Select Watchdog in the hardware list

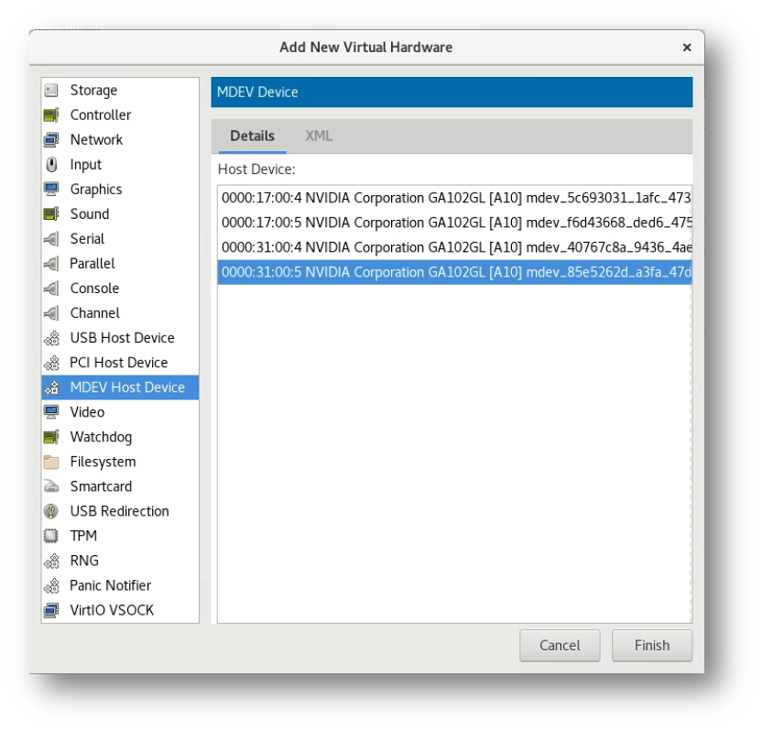[120, 437]
